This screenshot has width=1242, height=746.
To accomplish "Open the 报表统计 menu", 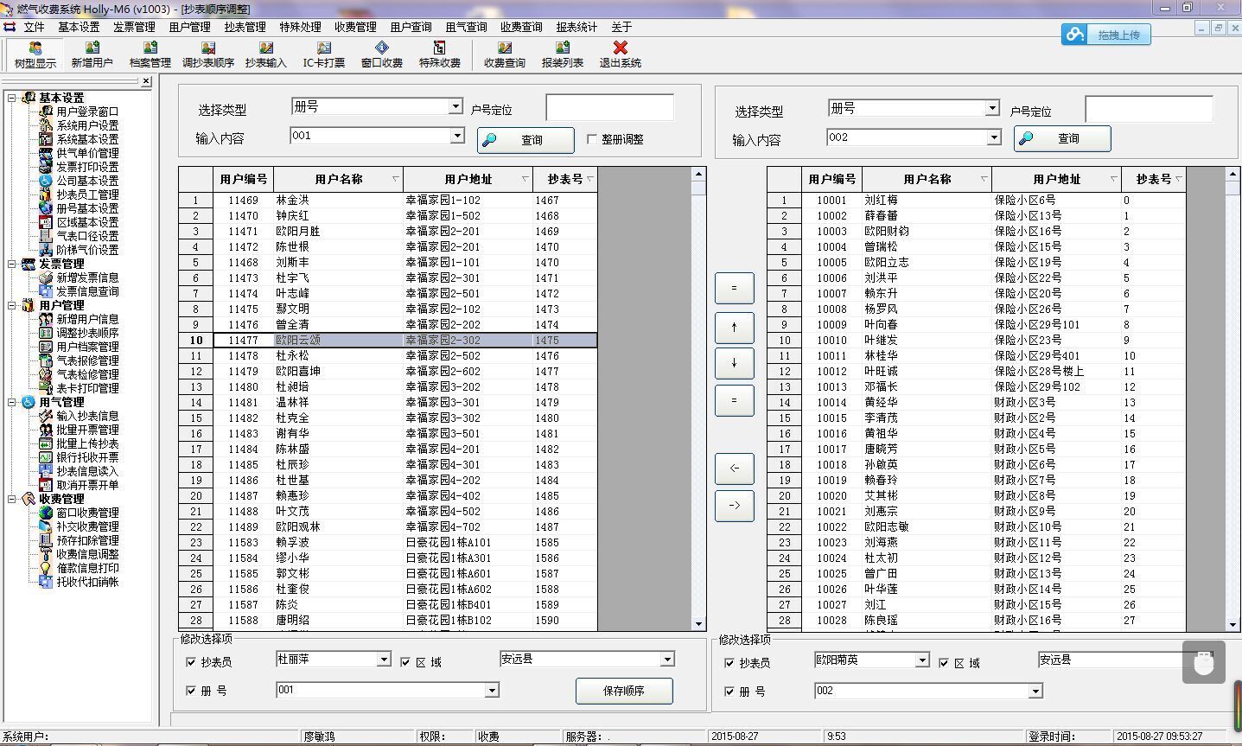I will point(576,27).
